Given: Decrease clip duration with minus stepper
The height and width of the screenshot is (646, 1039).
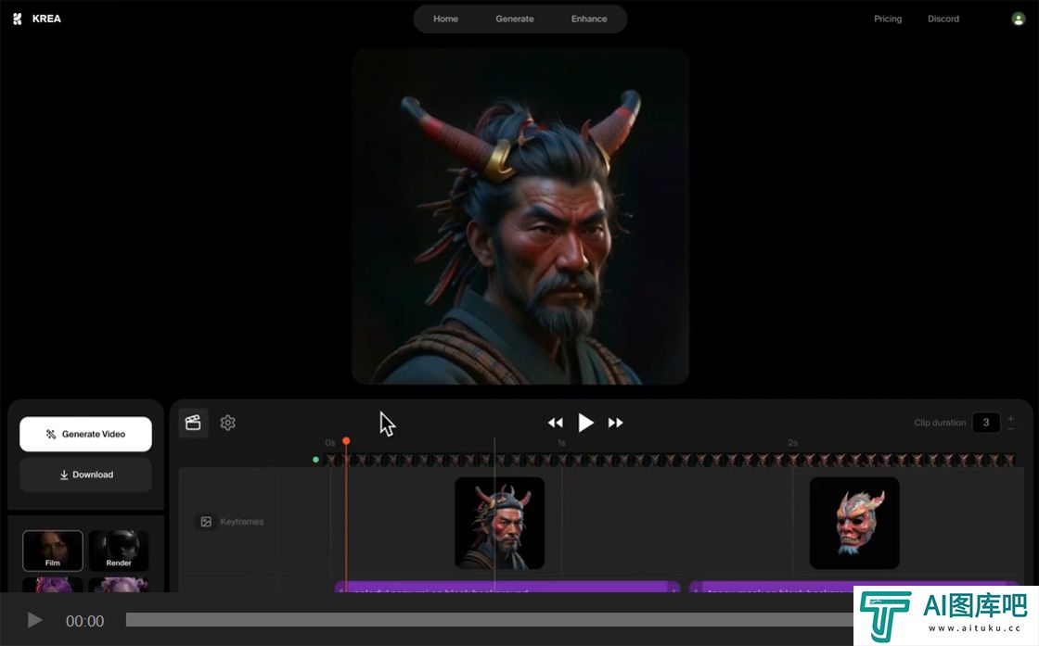Looking at the screenshot, I should pyautogui.click(x=1010, y=428).
